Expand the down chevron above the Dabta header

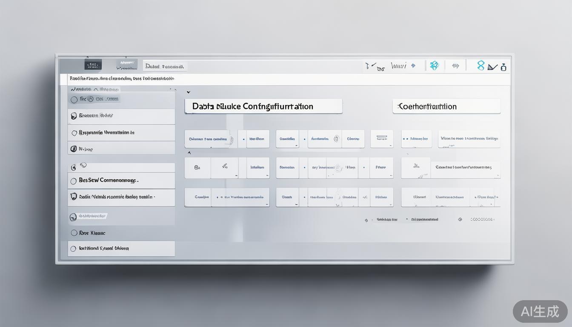188,92
